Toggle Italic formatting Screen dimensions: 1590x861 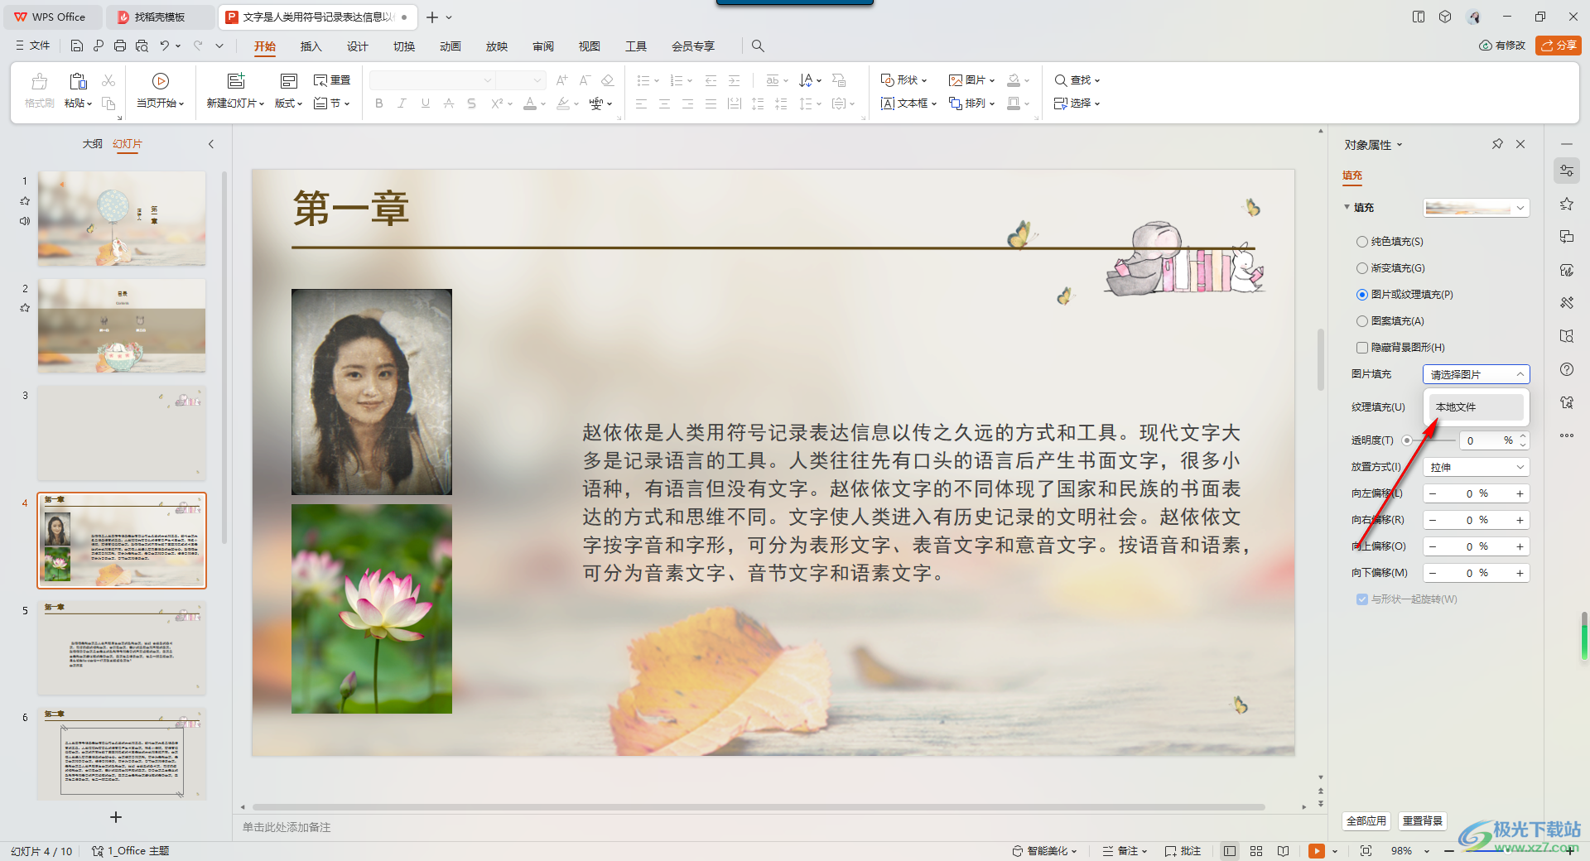(x=402, y=103)
